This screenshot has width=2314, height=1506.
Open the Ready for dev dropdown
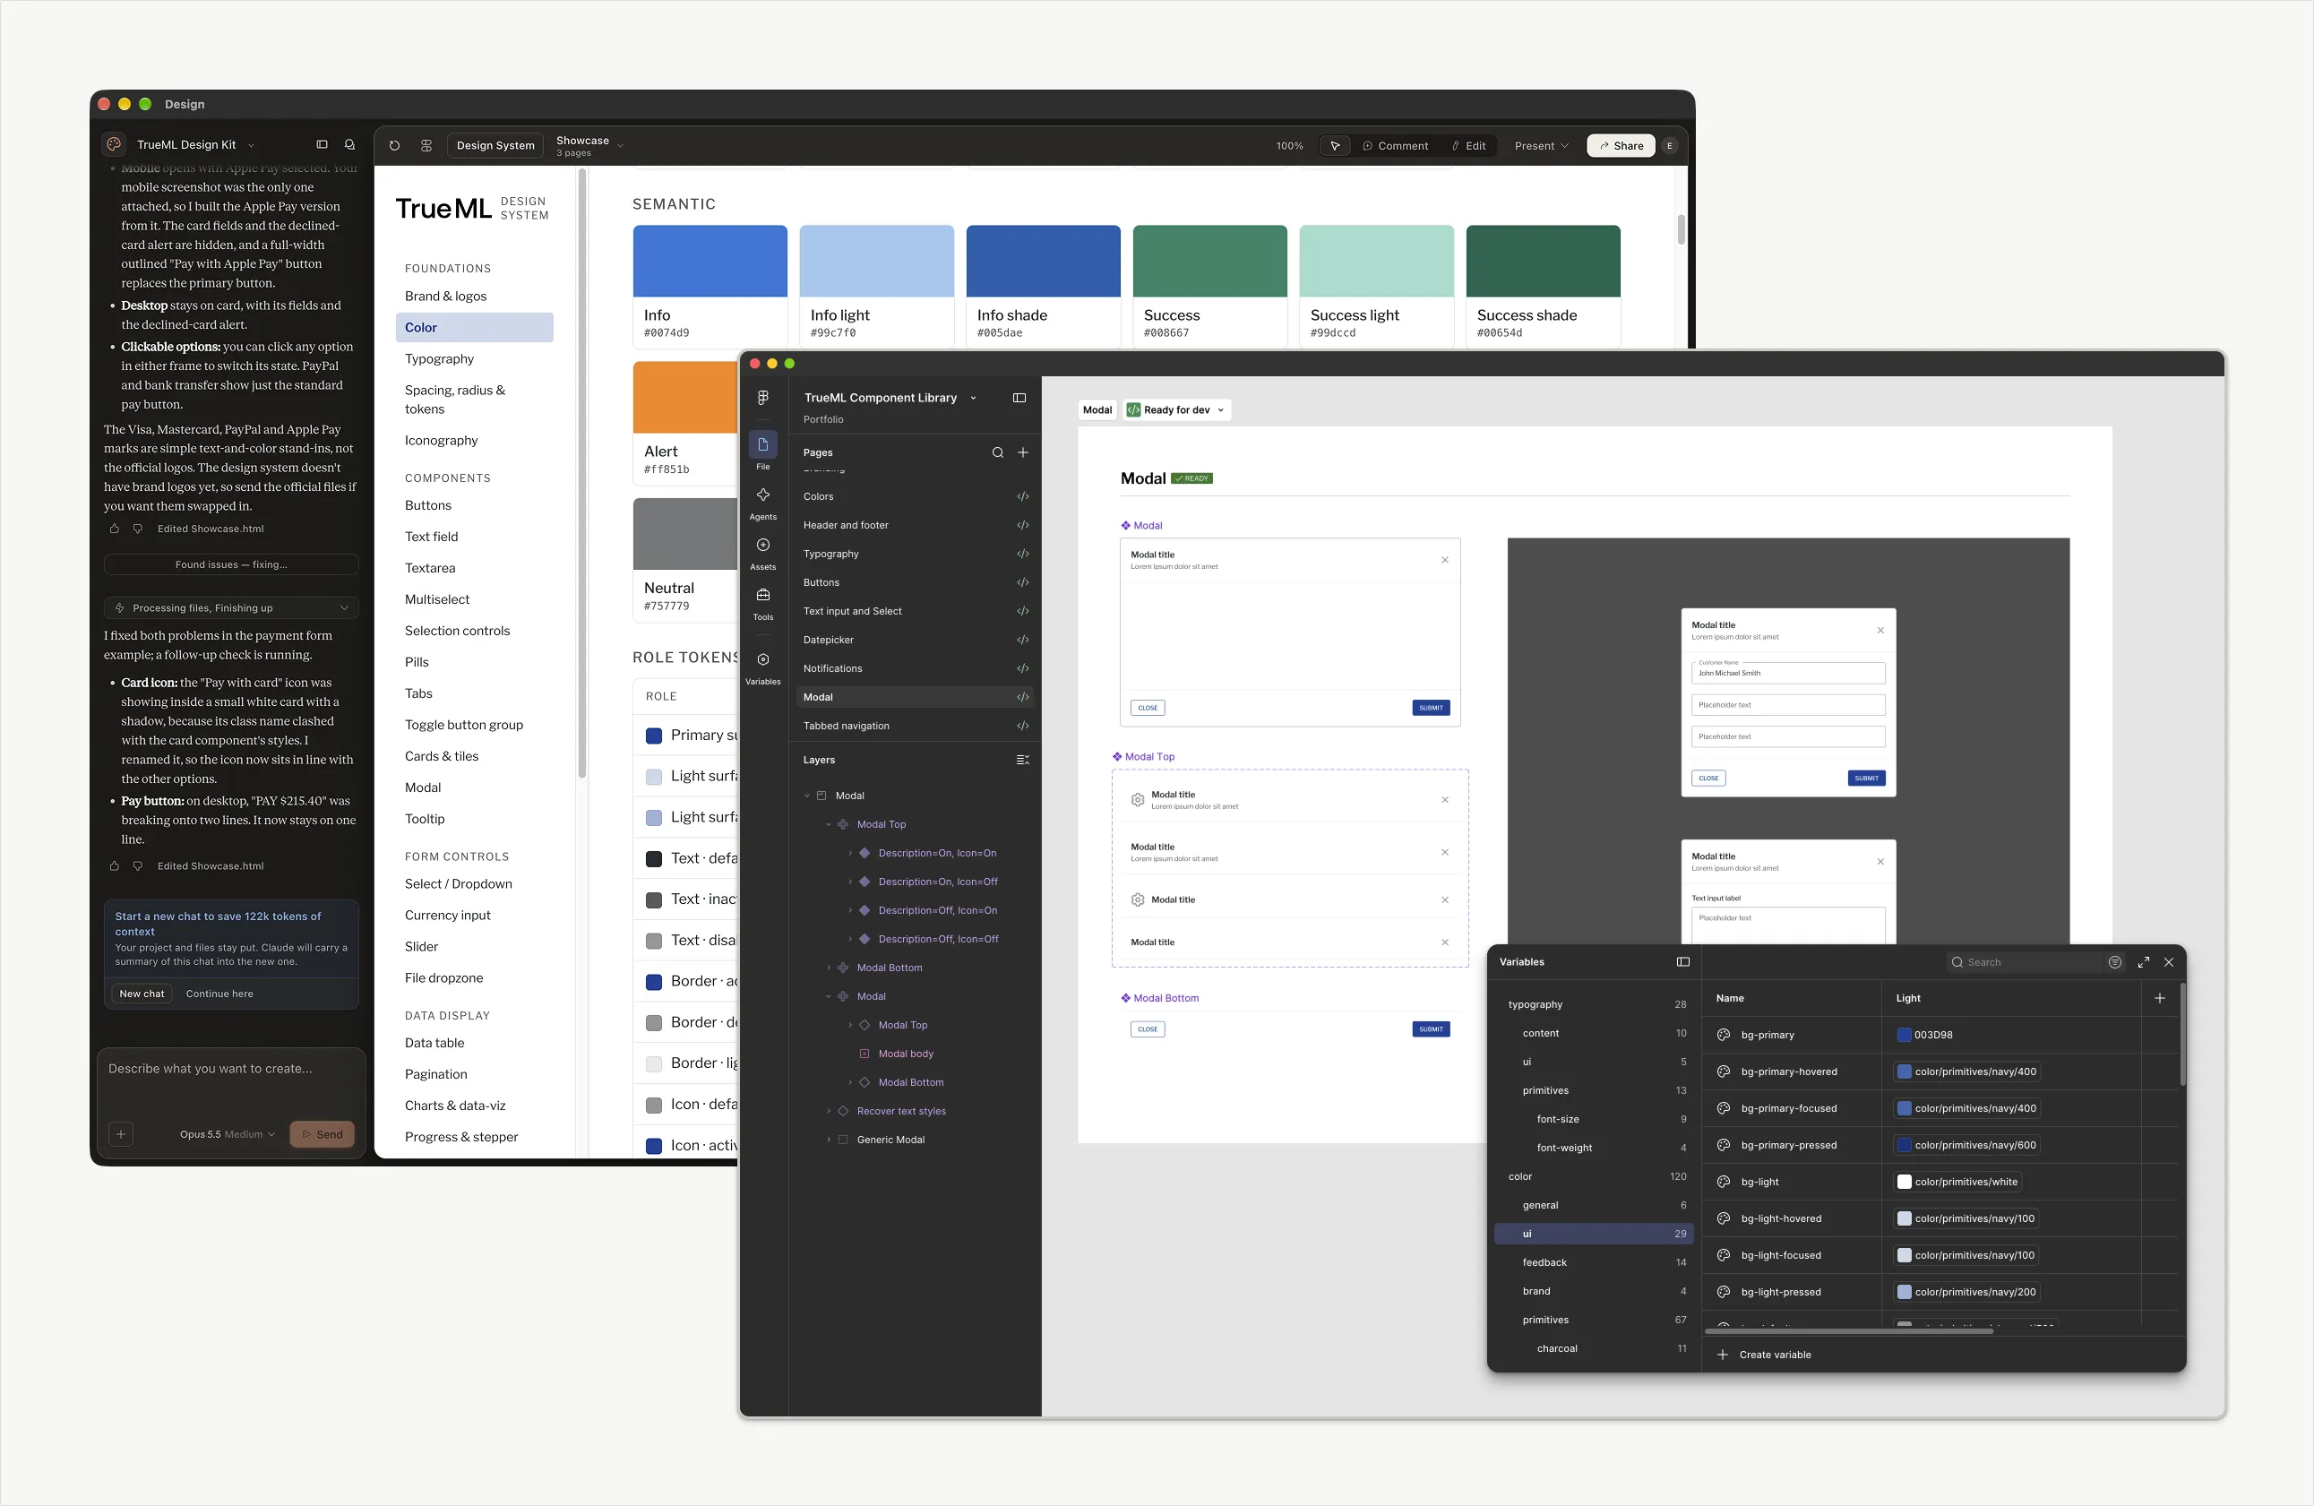point(1177,409)
